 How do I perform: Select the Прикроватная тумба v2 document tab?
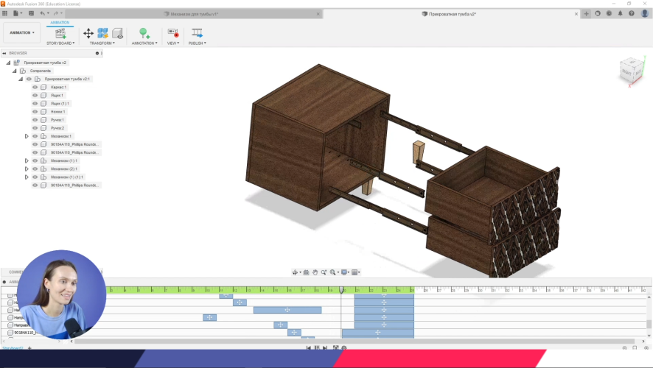point(449,14)
